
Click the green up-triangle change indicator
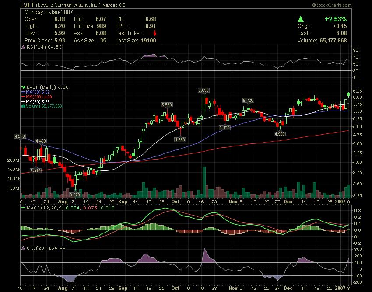[x=301, y=19]
